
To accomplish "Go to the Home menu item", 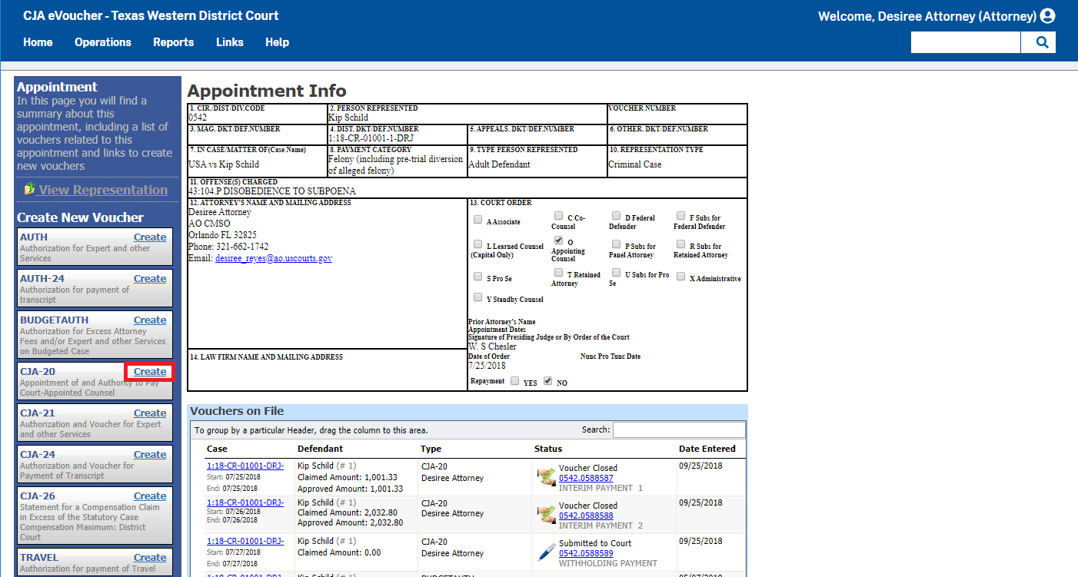I will (x=38, y=42).
